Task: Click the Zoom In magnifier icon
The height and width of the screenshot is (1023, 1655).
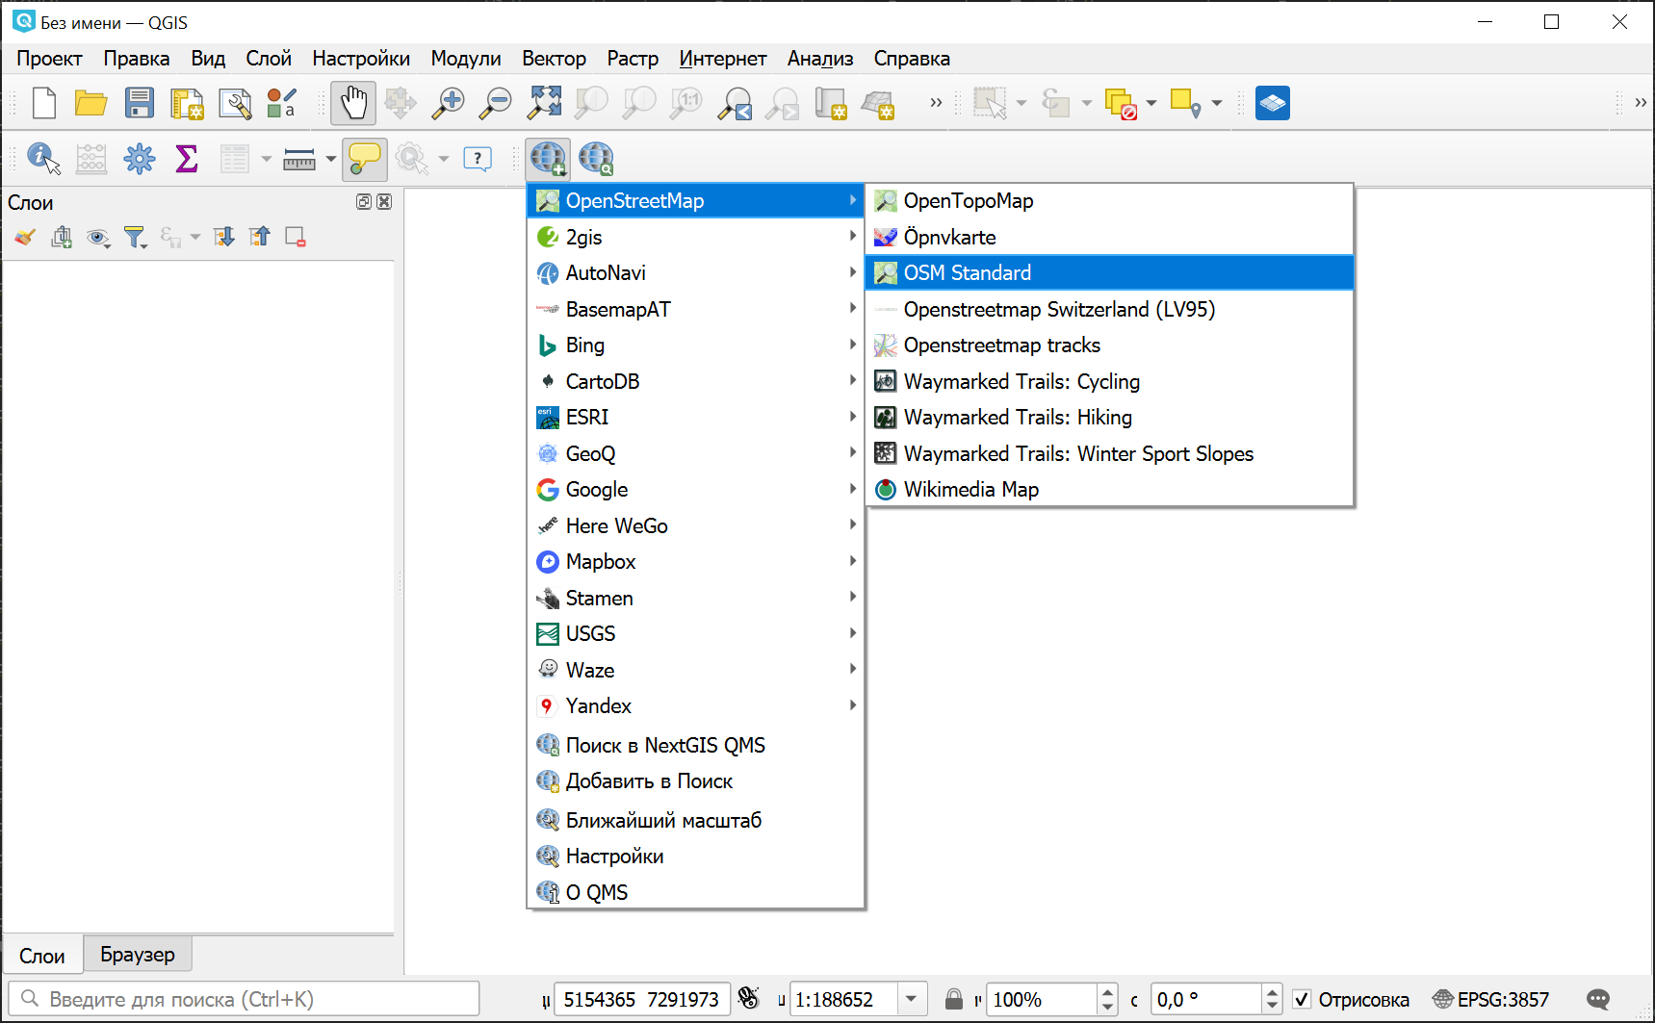Action: click(x=448, y=103)
